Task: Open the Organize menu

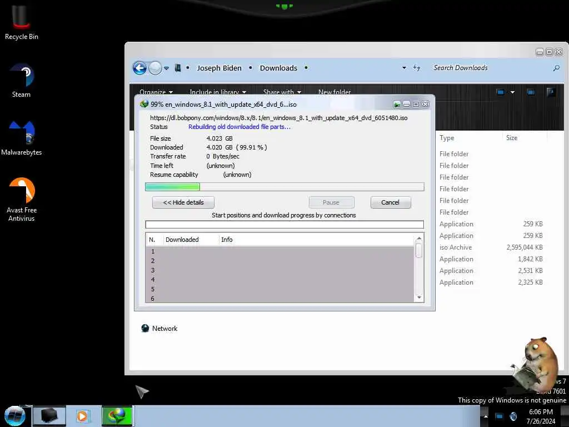Action: click(x=156, y=92)
